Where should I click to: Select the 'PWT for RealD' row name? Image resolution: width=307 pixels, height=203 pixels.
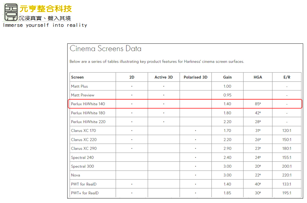(x=84, y=184)
